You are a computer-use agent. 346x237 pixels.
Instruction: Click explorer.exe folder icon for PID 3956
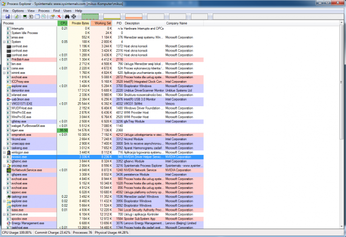(x=9, y=201)
